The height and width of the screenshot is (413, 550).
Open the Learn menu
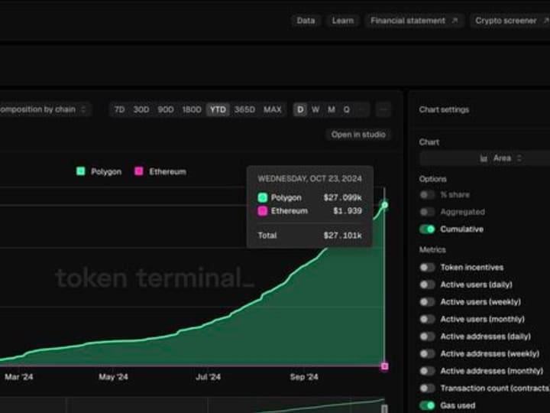tap(343, 21)
